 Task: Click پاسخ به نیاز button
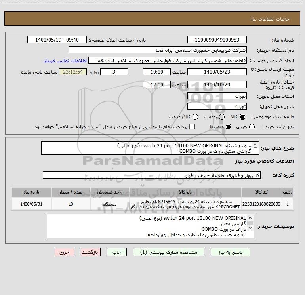tap(231, 252)
